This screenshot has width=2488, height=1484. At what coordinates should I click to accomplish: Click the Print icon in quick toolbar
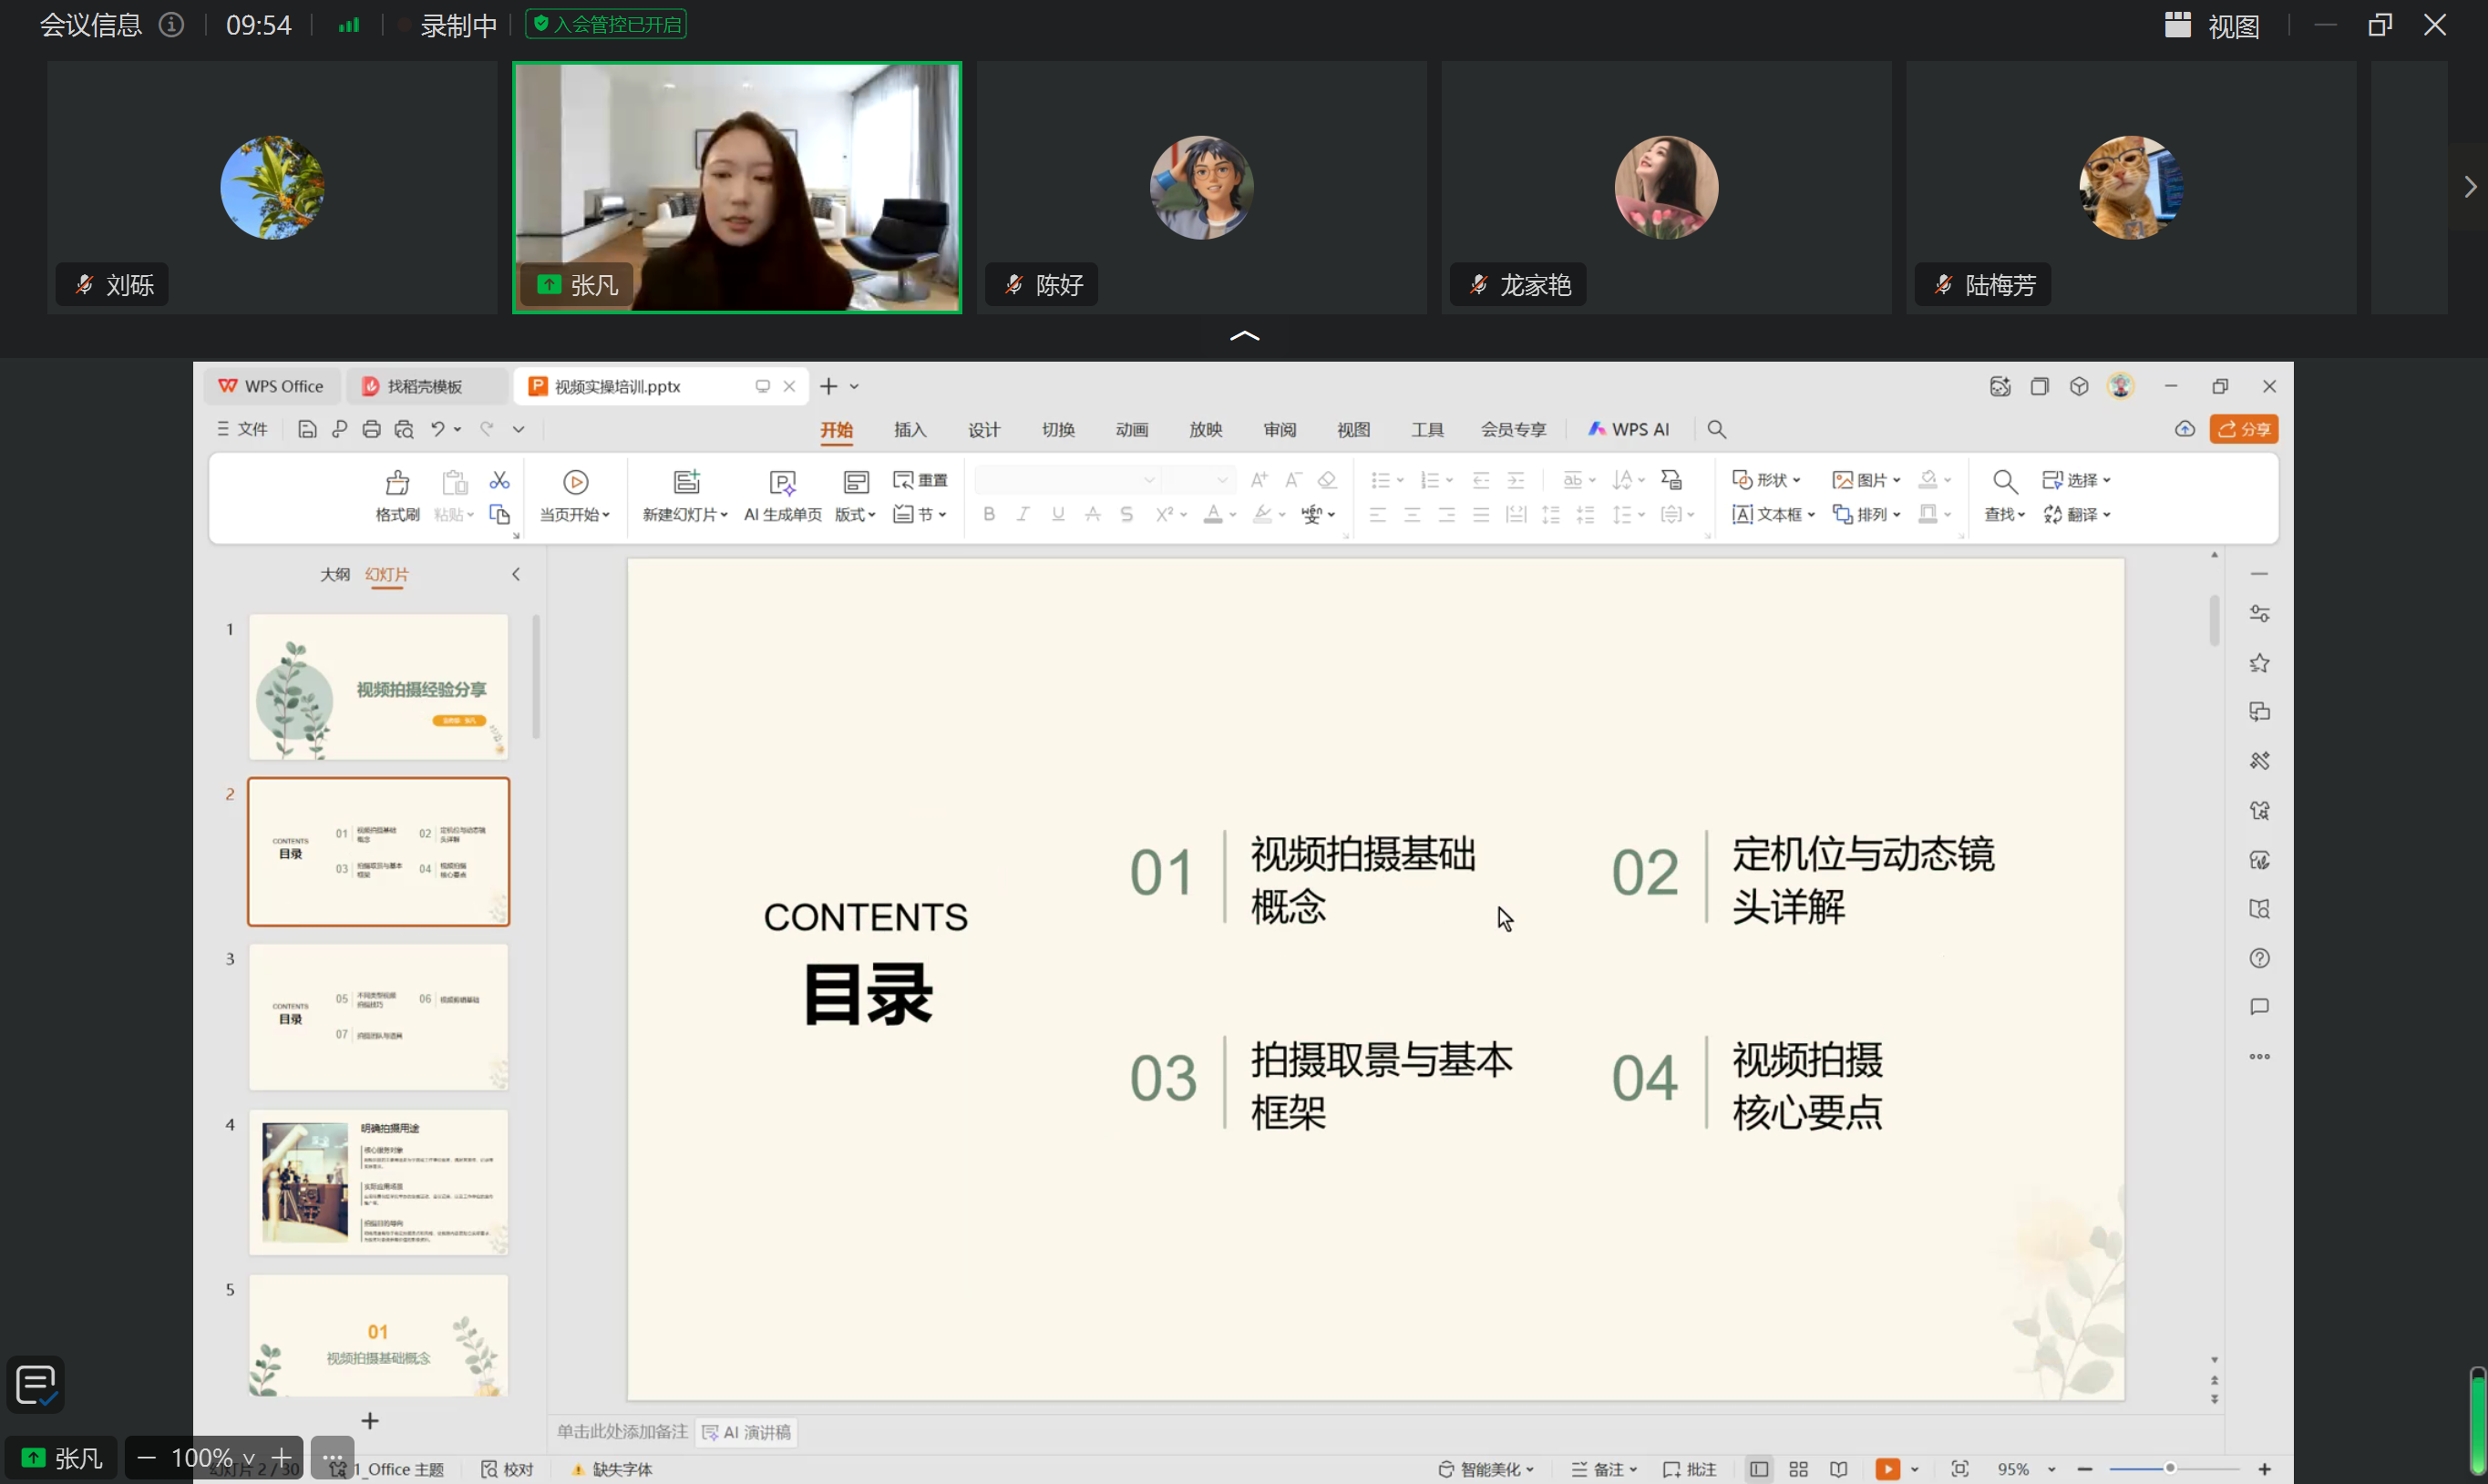[x=371, y=429]
